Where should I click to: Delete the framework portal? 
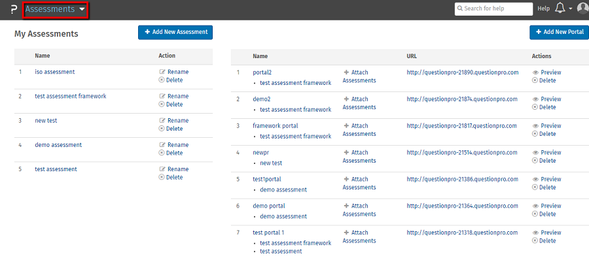pyautogui.click(x=544, y=134)
